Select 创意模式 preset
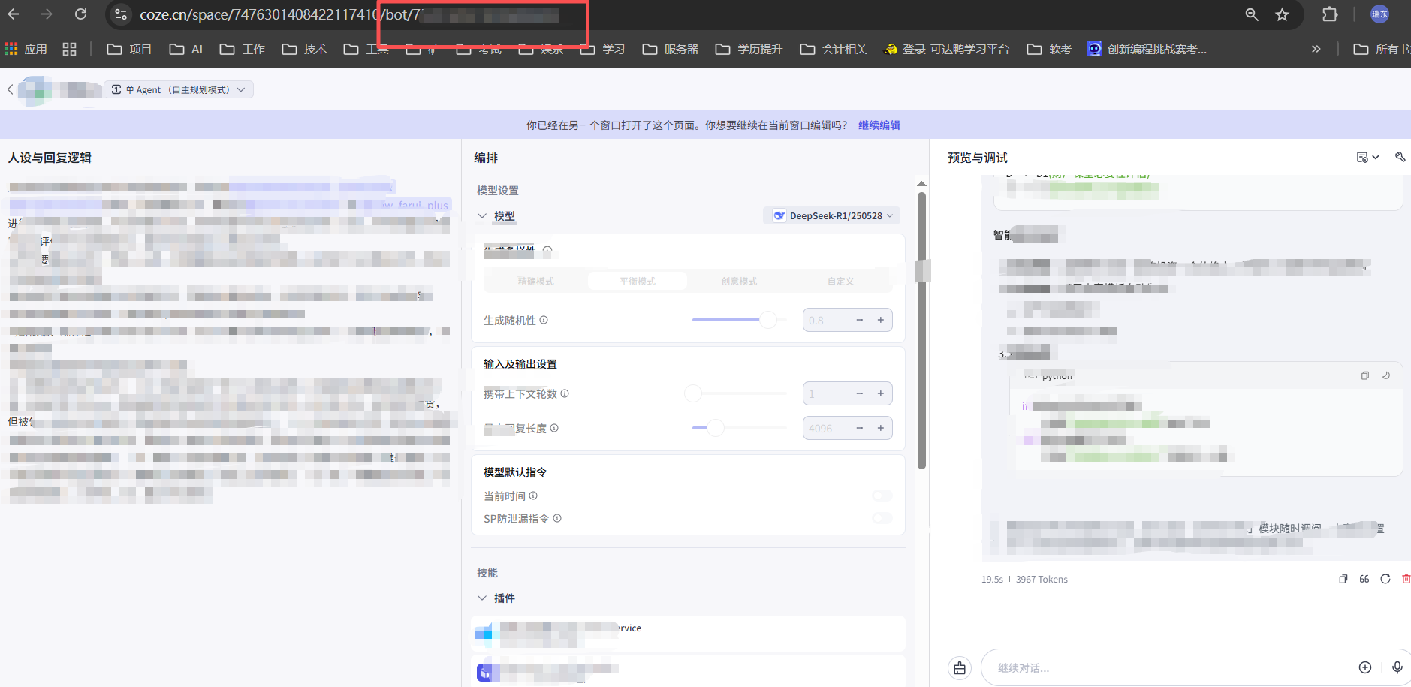 (x=739, y=281)
